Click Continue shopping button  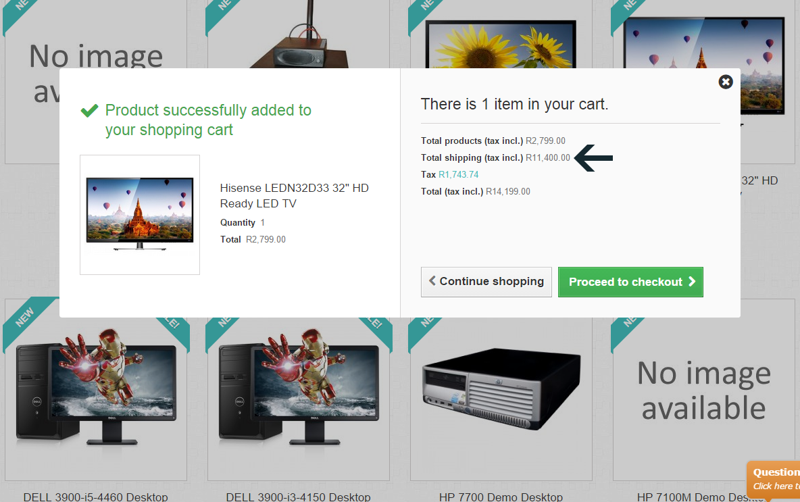486,282
